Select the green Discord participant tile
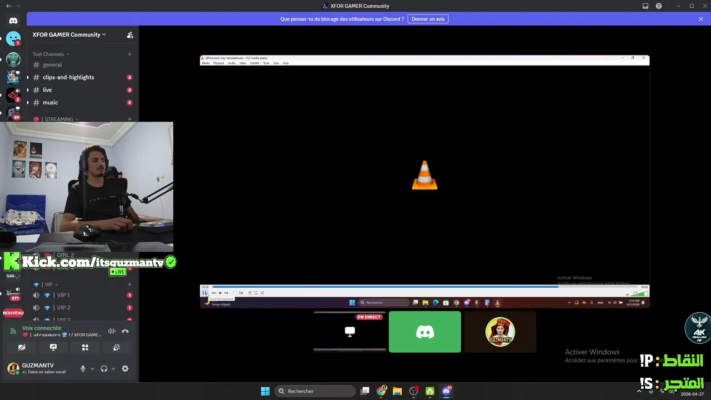The height and width of the screenshot is (400, 711). [x=425, y=332]
